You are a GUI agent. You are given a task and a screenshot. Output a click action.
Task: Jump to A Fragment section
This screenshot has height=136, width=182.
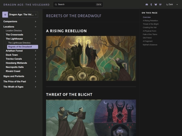click(148, 41)
